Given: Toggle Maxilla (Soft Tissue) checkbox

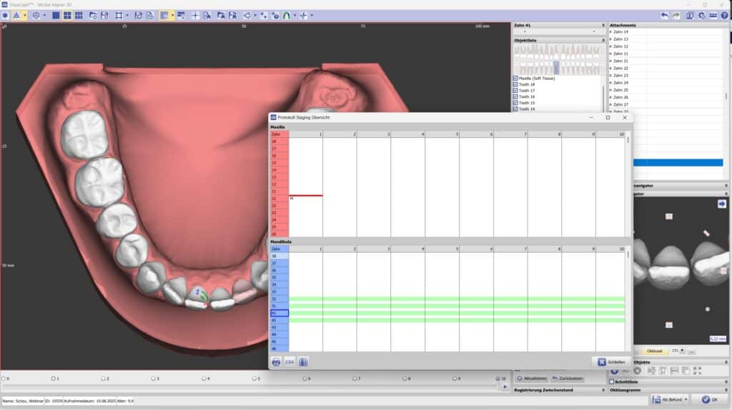Looking at the screenshot, I should click(515, 79).
